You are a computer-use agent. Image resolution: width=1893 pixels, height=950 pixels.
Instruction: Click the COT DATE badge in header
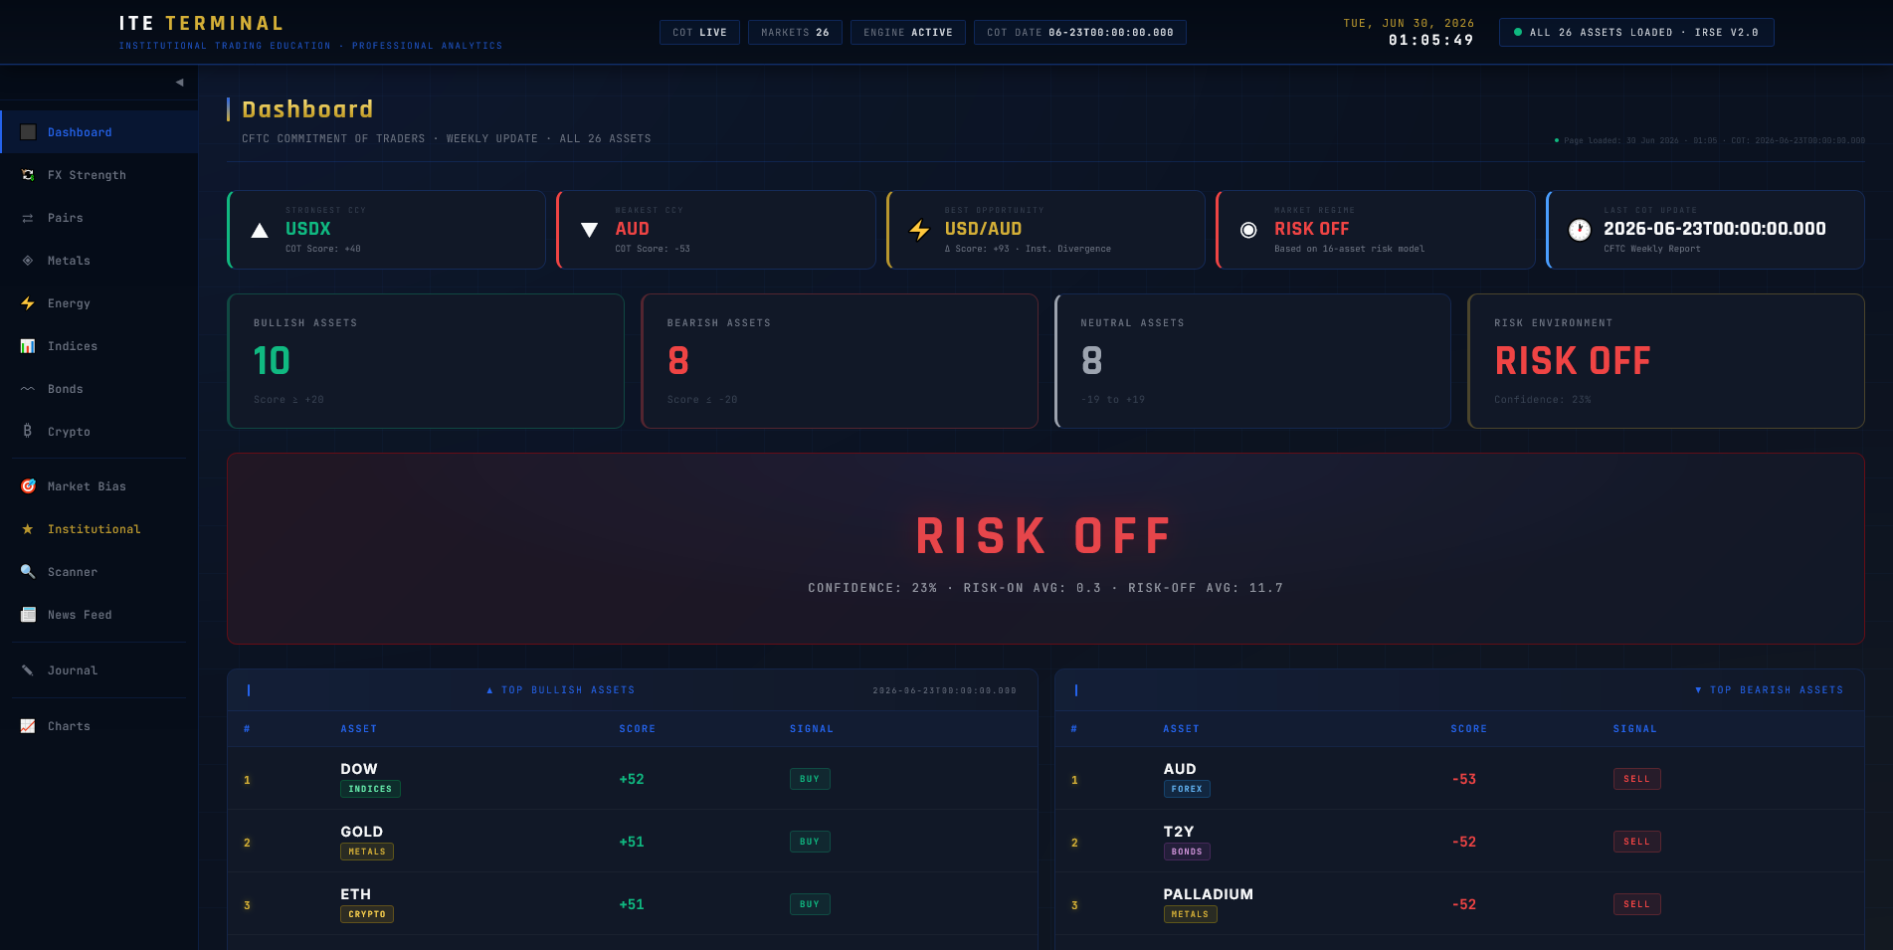click(1079, 33)
